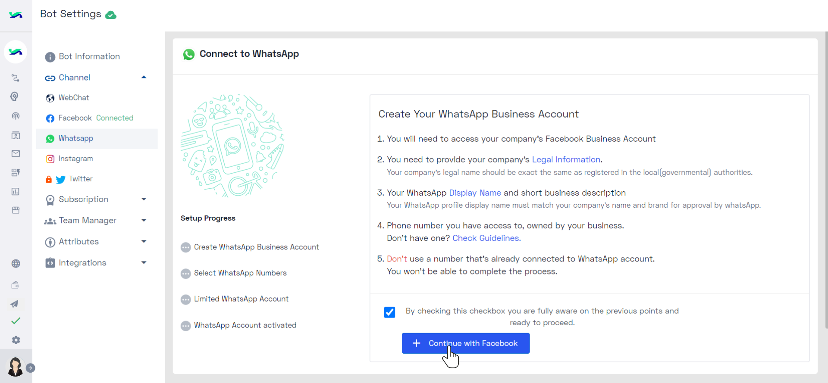Open the globe icon in left sidebar
The height and width of the screenshot is (383, 828).
point(16,264)
